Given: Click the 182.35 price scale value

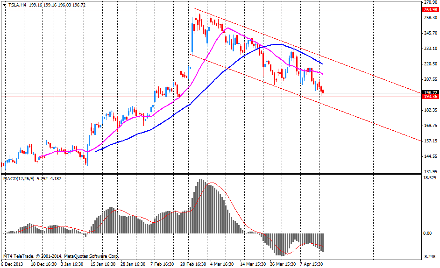Looking at the screenshot, I should coord(431,110).
